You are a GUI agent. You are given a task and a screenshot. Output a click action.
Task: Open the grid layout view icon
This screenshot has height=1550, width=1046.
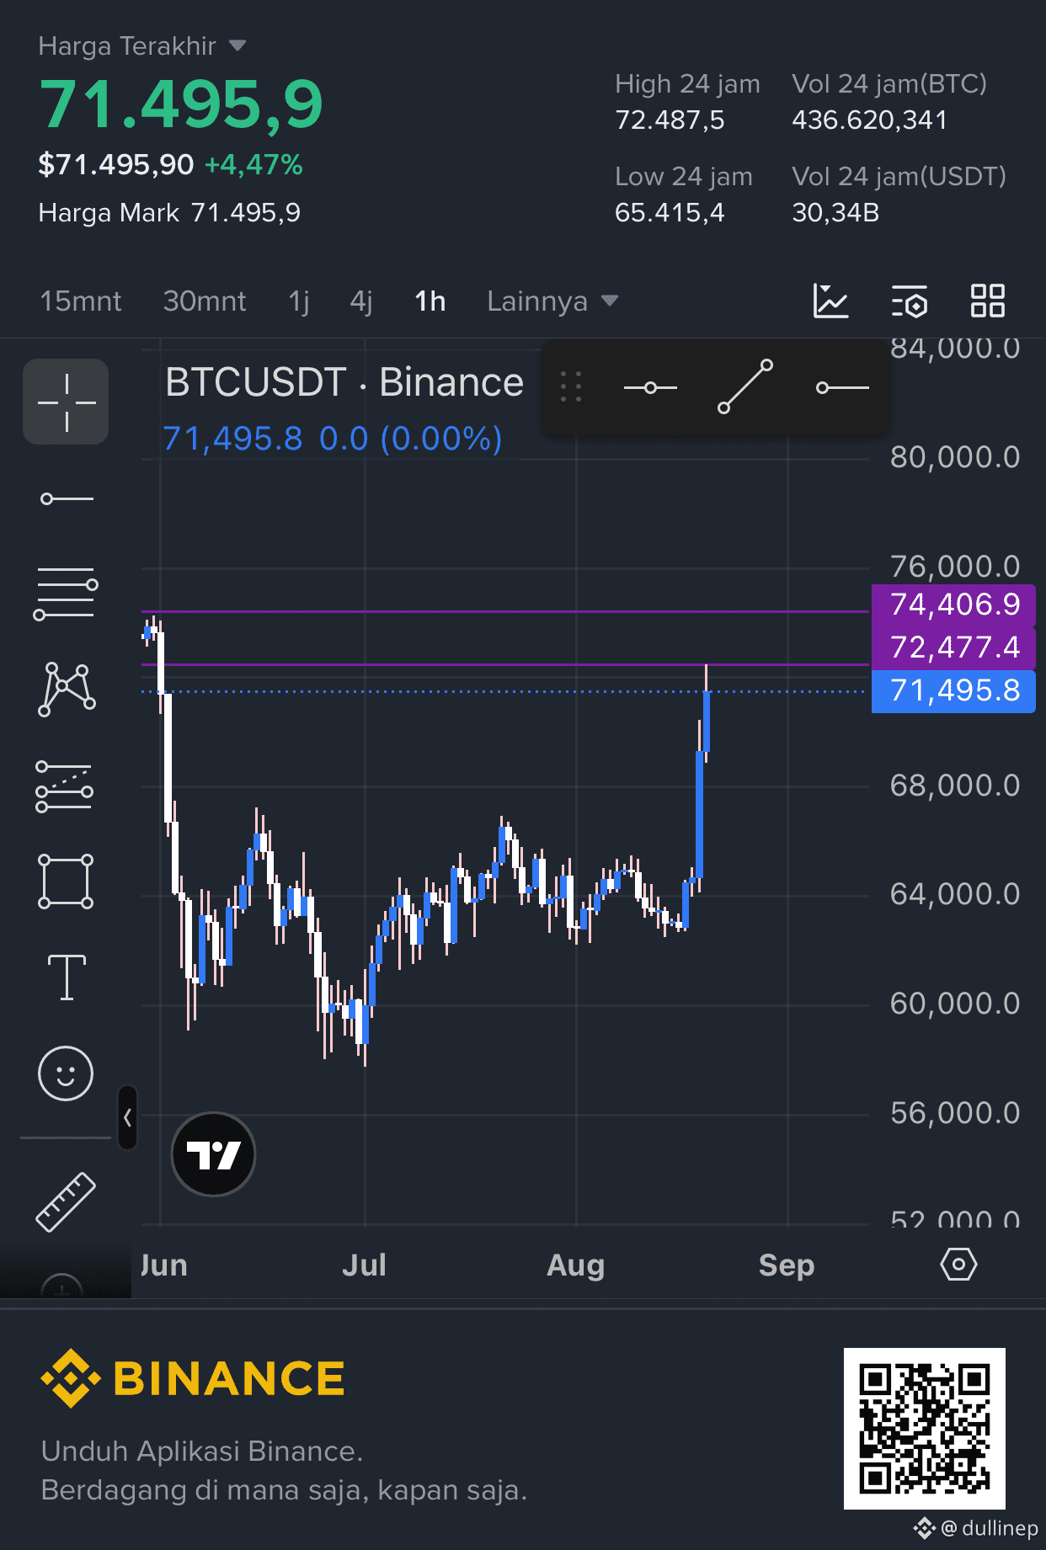(x=988, y=301)
